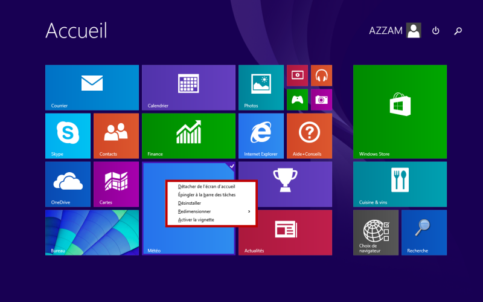
Task: Open the Cuisine & vins tile
Action: (400, 184)
